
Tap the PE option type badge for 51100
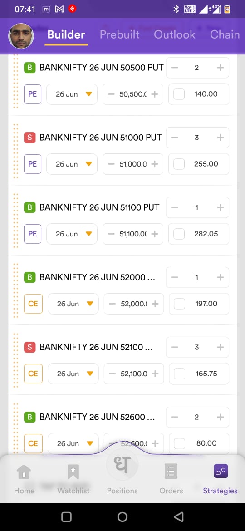(x=33, y=234)
